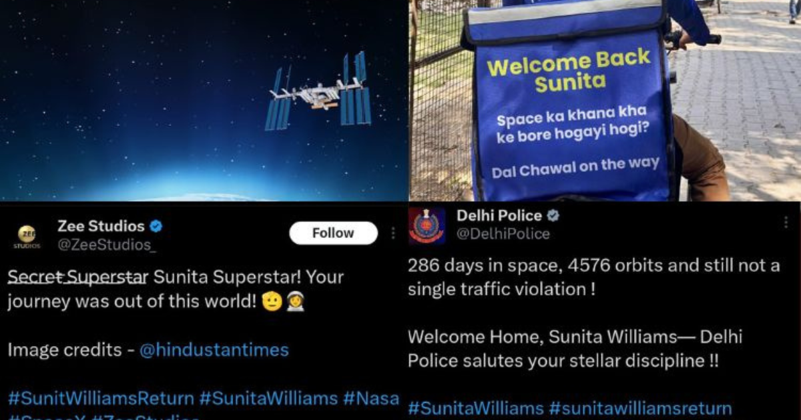Open Zee Studios tweet more options menu

click(393, 233)
